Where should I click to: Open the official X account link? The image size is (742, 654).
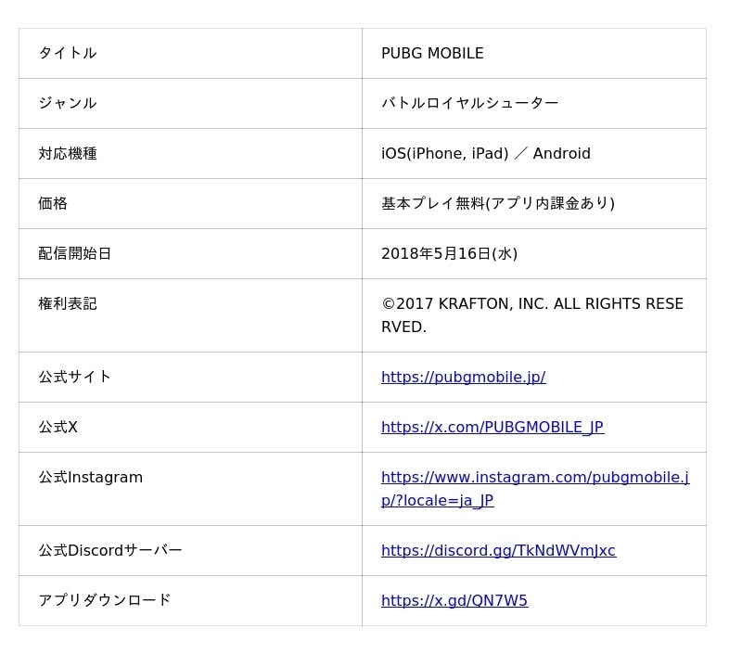tap(492, 427)
